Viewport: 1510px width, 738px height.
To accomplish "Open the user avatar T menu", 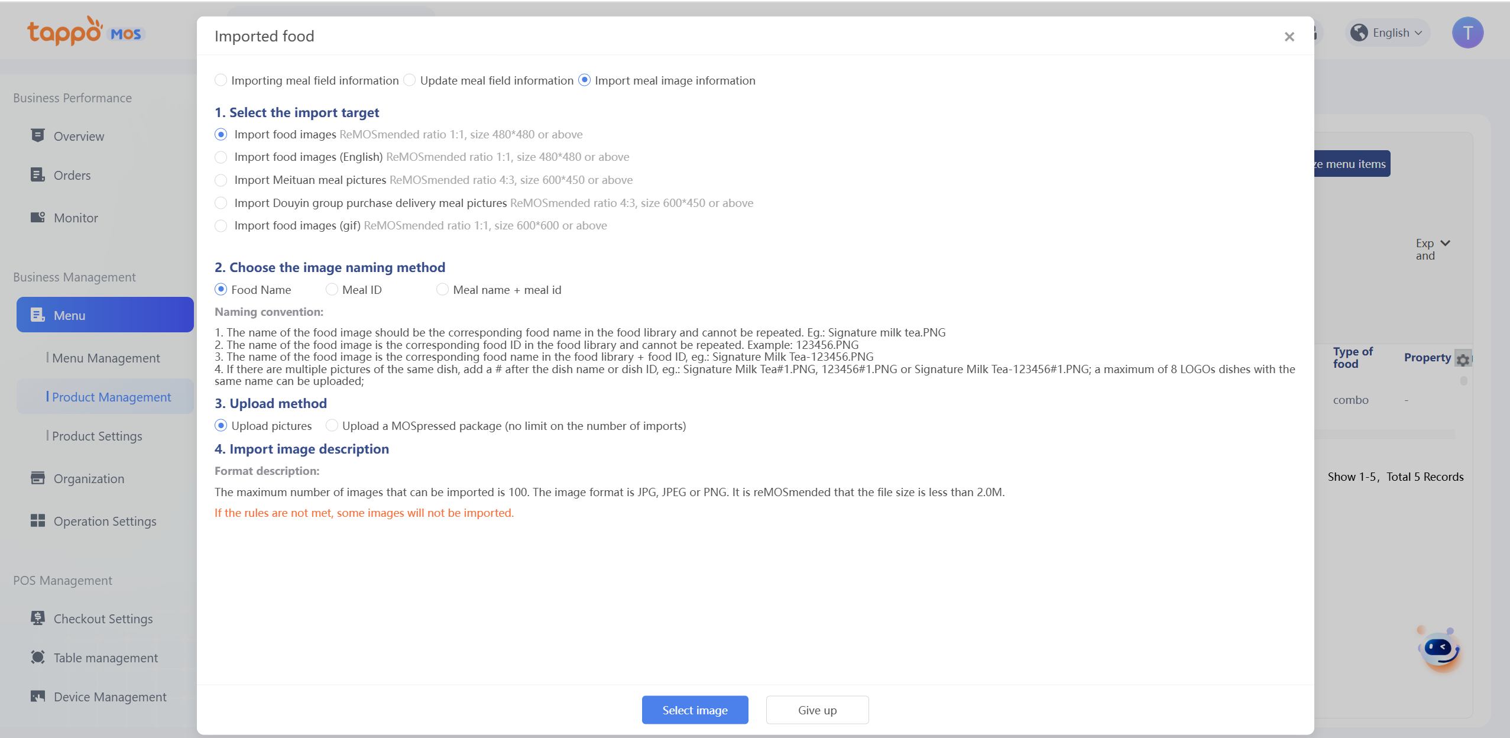I will pos(1467,33).
